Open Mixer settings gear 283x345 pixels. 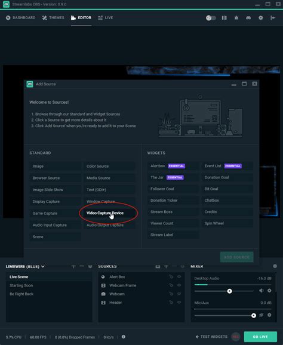click(275, 266)
